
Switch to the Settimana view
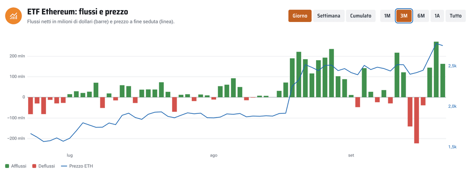[x=328, y=16]
